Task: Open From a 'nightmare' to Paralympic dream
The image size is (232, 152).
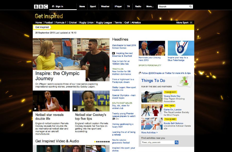Action: click(123, 81)
